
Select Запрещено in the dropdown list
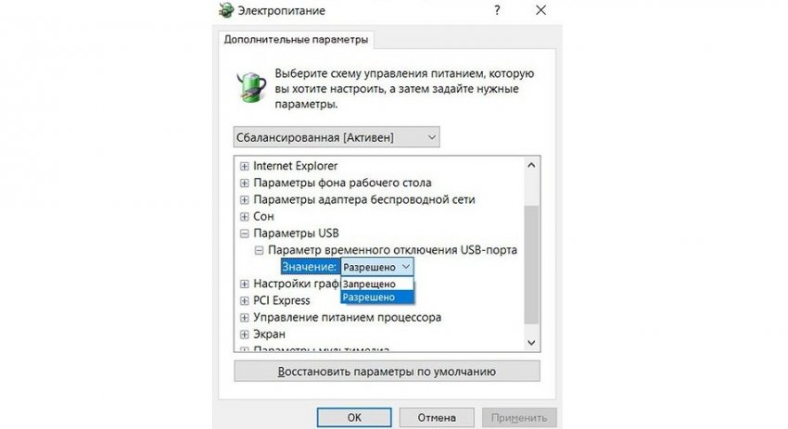tap(369, 284)
